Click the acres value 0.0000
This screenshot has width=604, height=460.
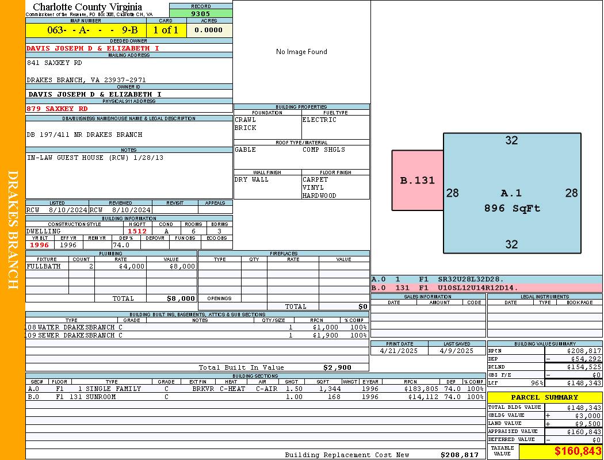pyautogui.click(x=209, y=30)
